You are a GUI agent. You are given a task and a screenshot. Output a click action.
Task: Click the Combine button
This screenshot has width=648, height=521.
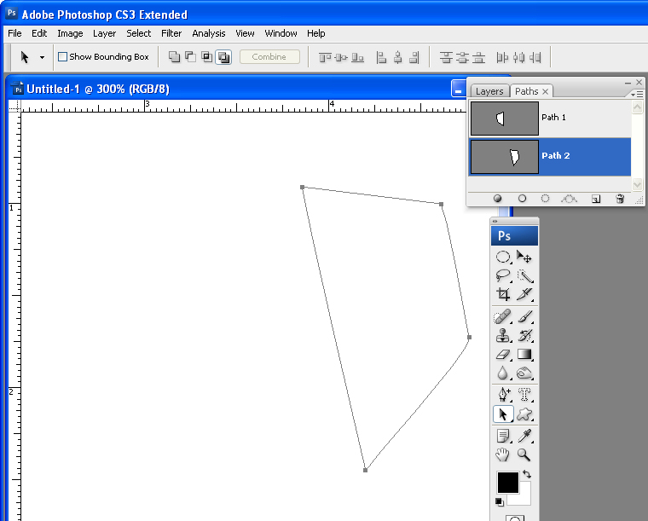(269, 56)
